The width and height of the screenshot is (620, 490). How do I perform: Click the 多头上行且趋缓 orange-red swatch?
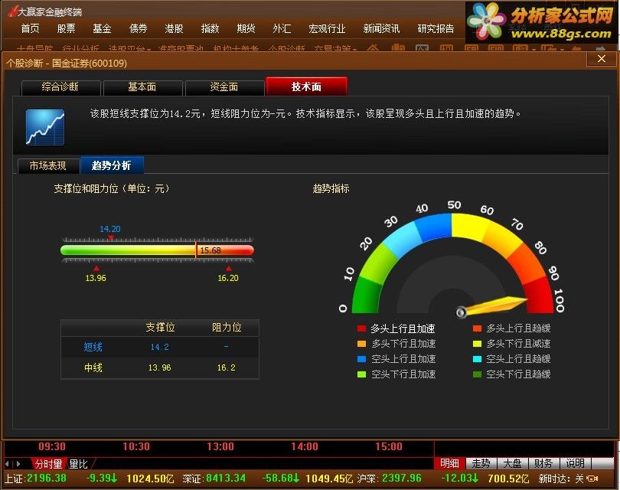pyautogui.click(x=478, y=328)
